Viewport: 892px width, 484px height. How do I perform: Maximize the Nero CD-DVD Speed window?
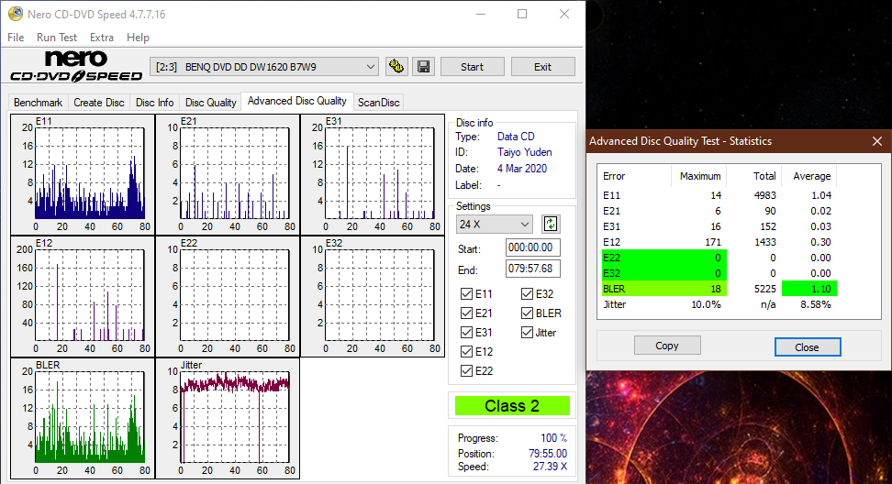coord(522,14)
